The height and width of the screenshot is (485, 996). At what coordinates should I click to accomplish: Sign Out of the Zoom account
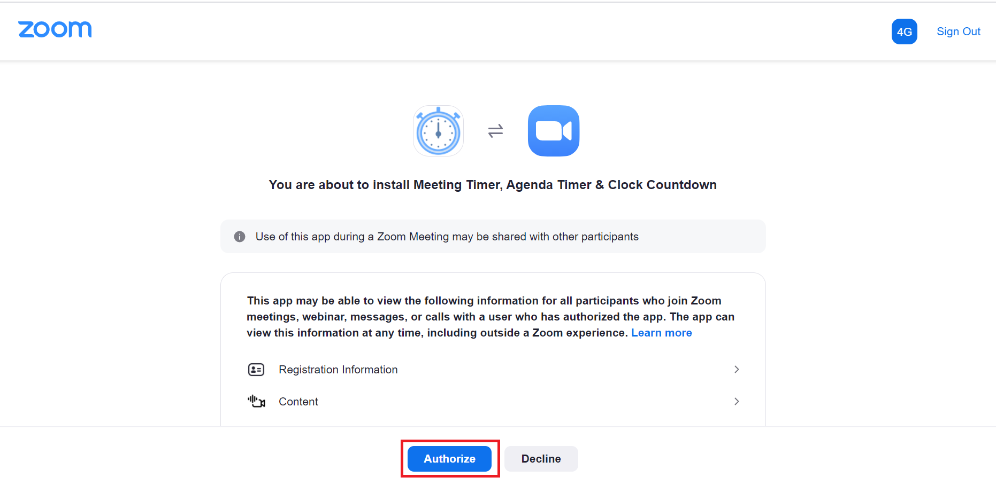[958, 32]
